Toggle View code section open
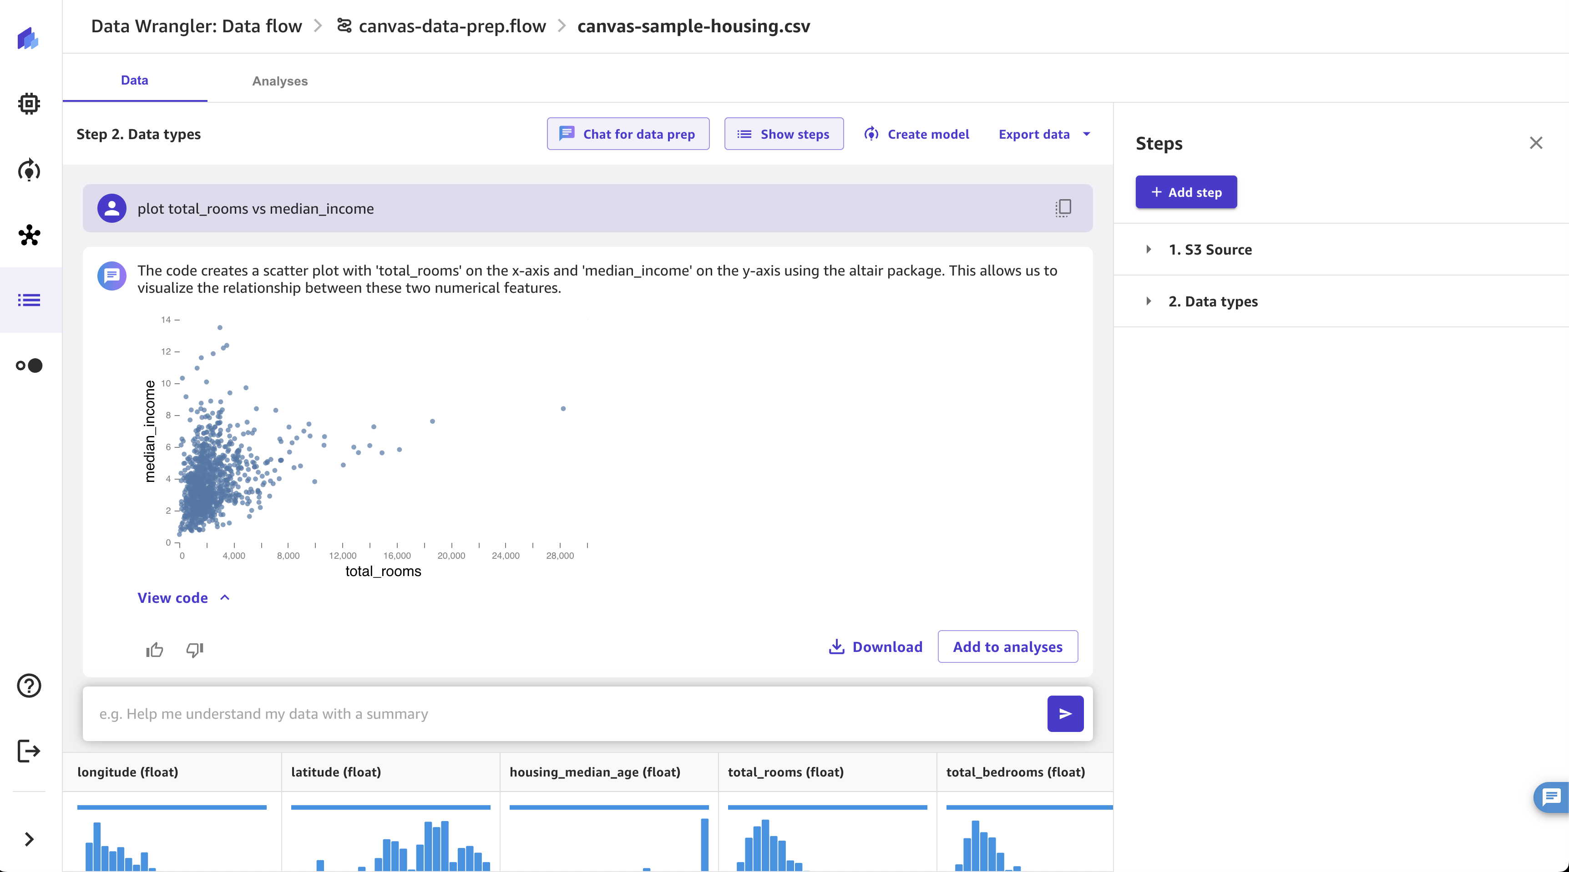1569x872 pixels. click(181, 598)
